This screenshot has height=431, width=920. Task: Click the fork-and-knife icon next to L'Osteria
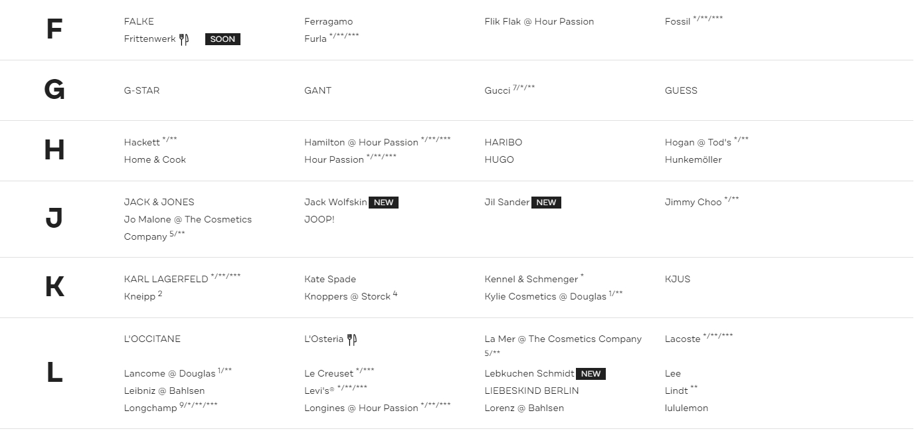point(352,339)
